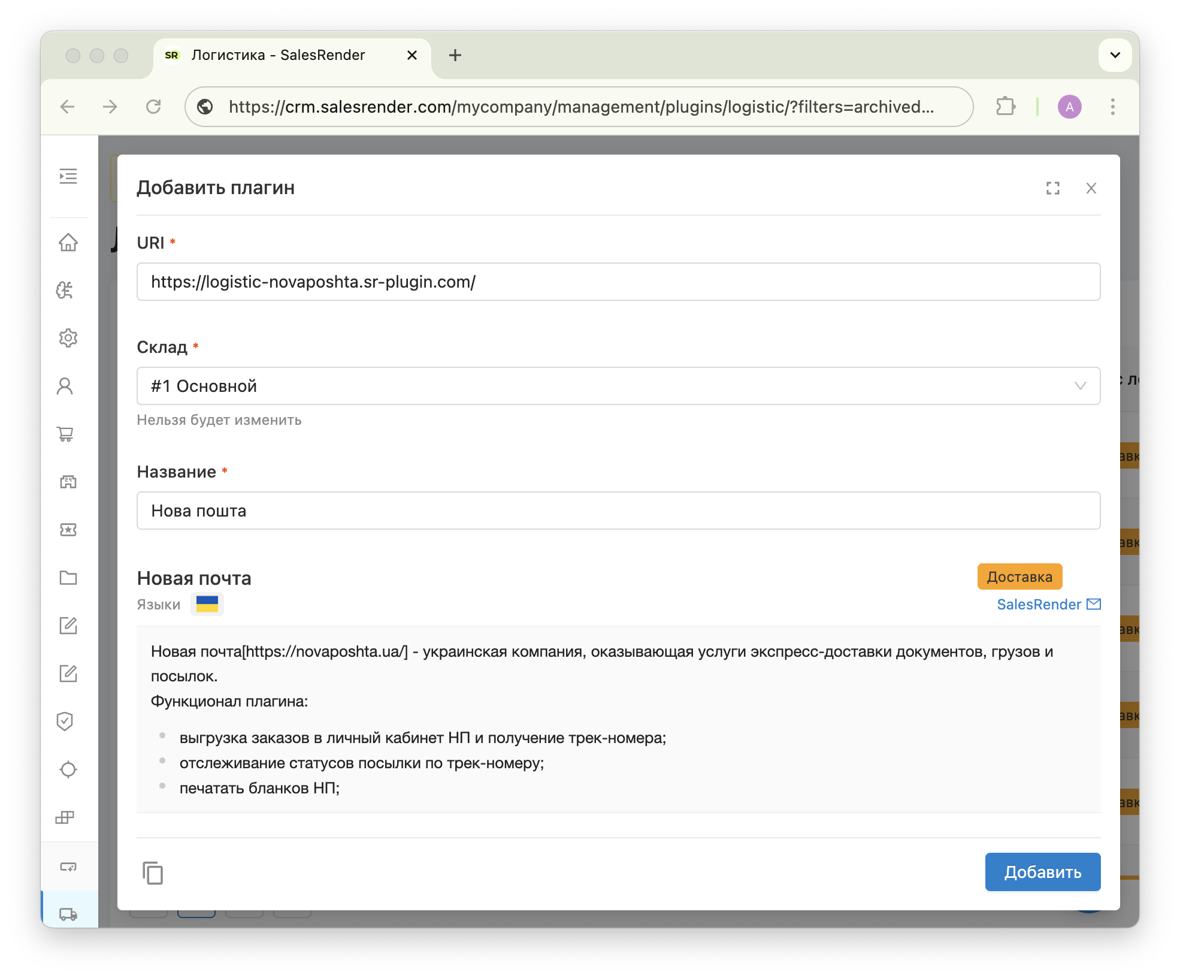
Task: Toggle the sidebar menu collapse icon
Action: coord(68,176)
